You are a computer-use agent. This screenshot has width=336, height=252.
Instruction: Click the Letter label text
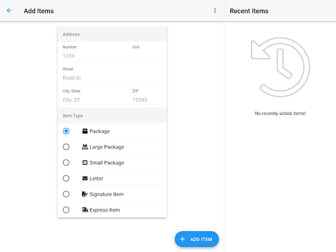pos(96,178)
